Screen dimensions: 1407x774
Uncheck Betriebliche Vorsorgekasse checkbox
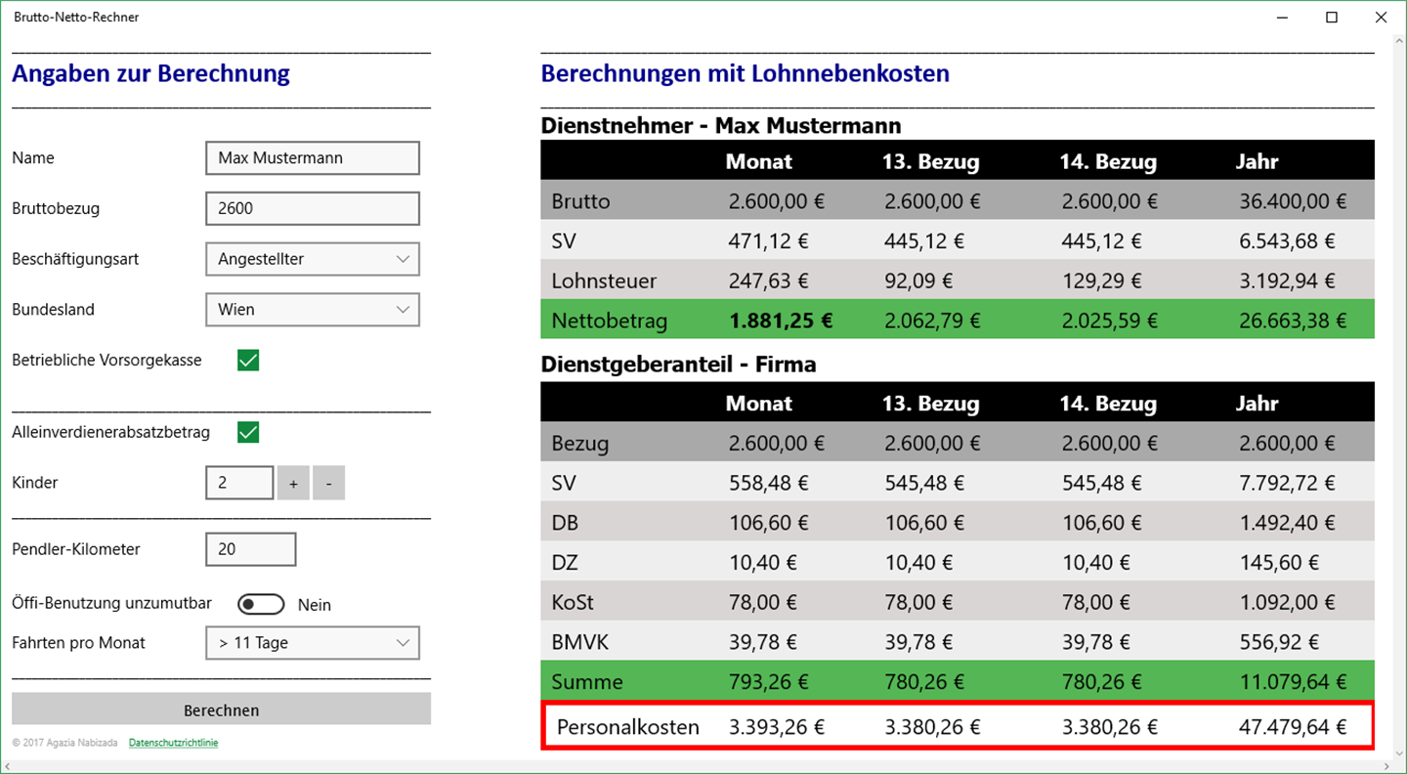point(248,361)
